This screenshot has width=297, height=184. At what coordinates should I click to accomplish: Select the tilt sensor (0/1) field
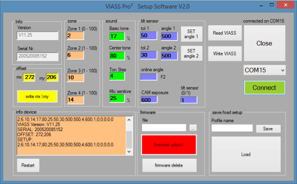click(189, 100)
